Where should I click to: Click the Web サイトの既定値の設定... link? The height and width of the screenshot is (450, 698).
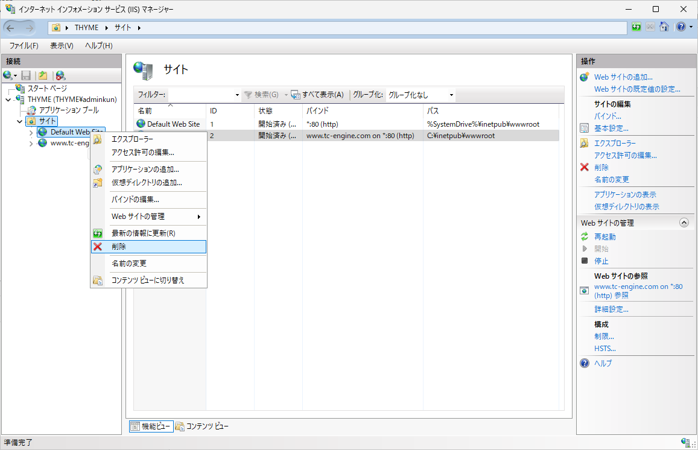[x=637, y=89]
